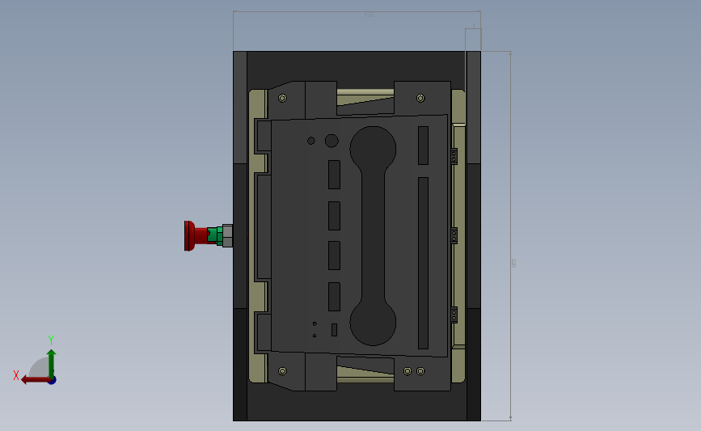
Task: Pick the larger round hole near the plate's top
Action: click(x=331, y=141)
